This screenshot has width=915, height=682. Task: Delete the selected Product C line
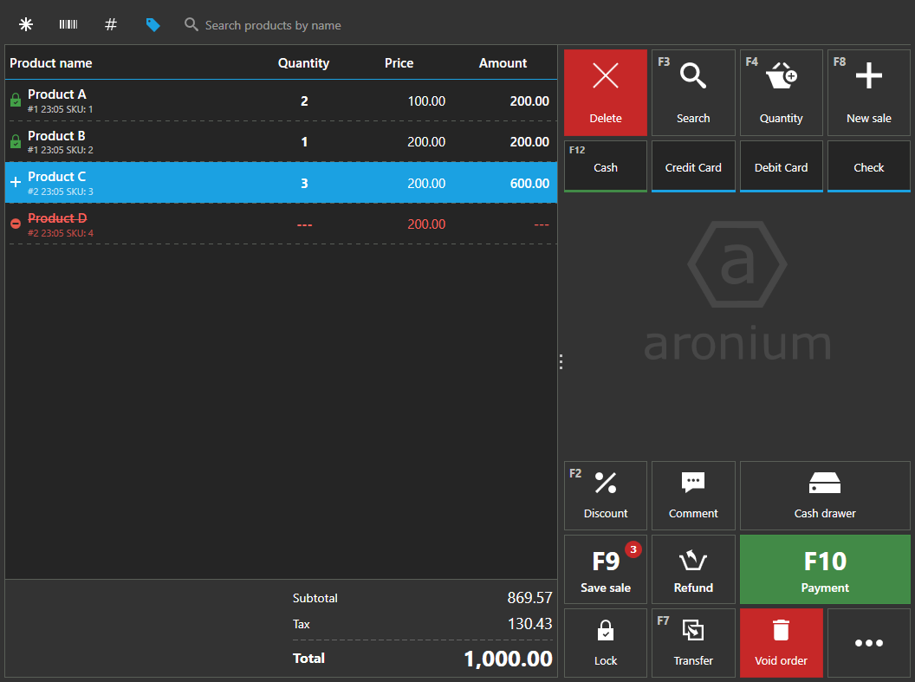605,92
